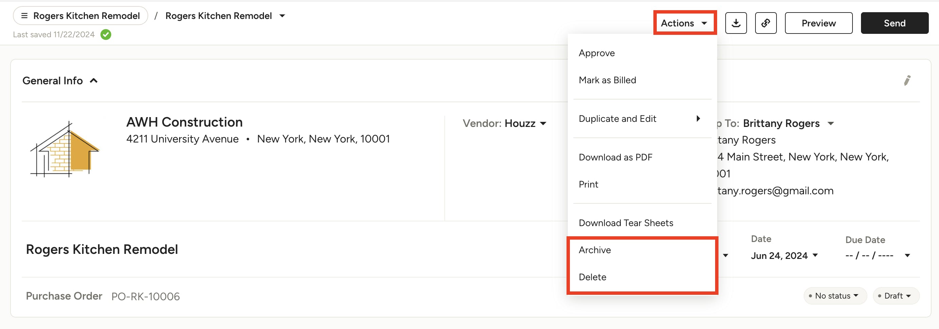Open the Actions dropdown
939x329 pixels.
[x=684, y=23]
